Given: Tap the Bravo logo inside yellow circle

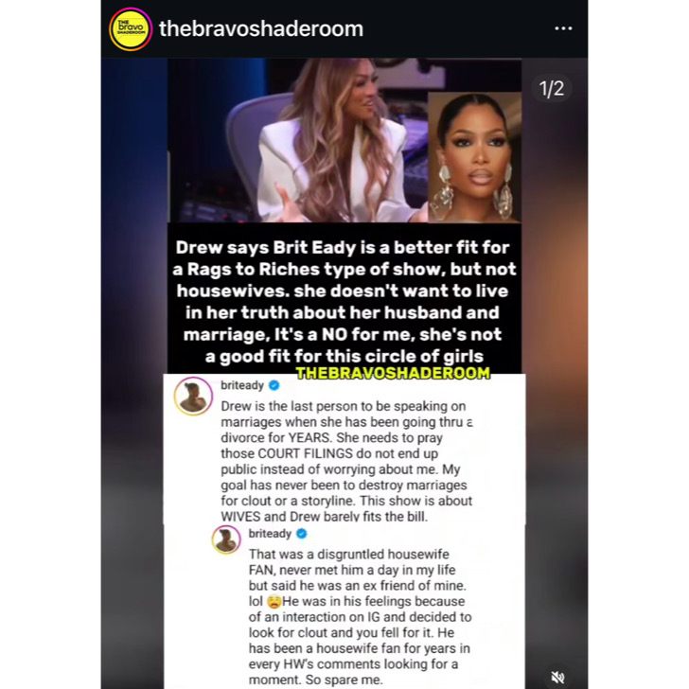Looking at the screenshot, I should tap(131, 26).
